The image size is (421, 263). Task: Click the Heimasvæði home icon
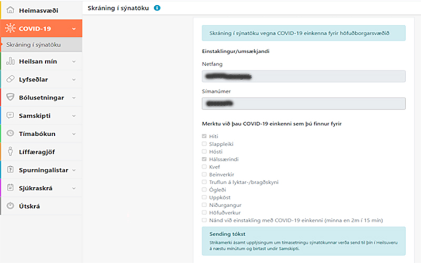tap(10, 10)
